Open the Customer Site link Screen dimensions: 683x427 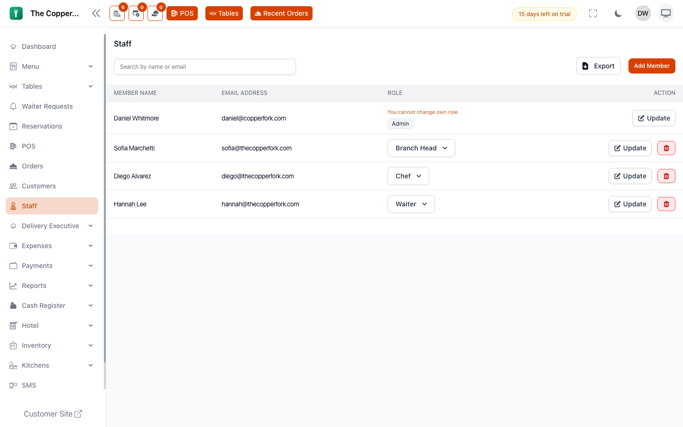(x=53, y=414)
